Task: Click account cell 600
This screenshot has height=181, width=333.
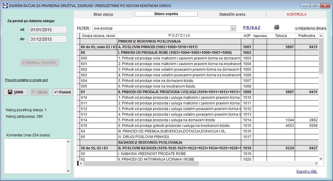Action: (99, 58)
